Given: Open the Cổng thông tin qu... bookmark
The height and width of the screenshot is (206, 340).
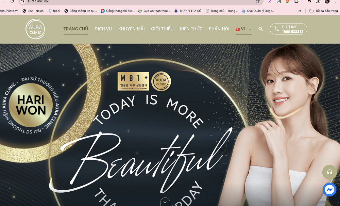Looking at the screenshot, I should (81, 11).
